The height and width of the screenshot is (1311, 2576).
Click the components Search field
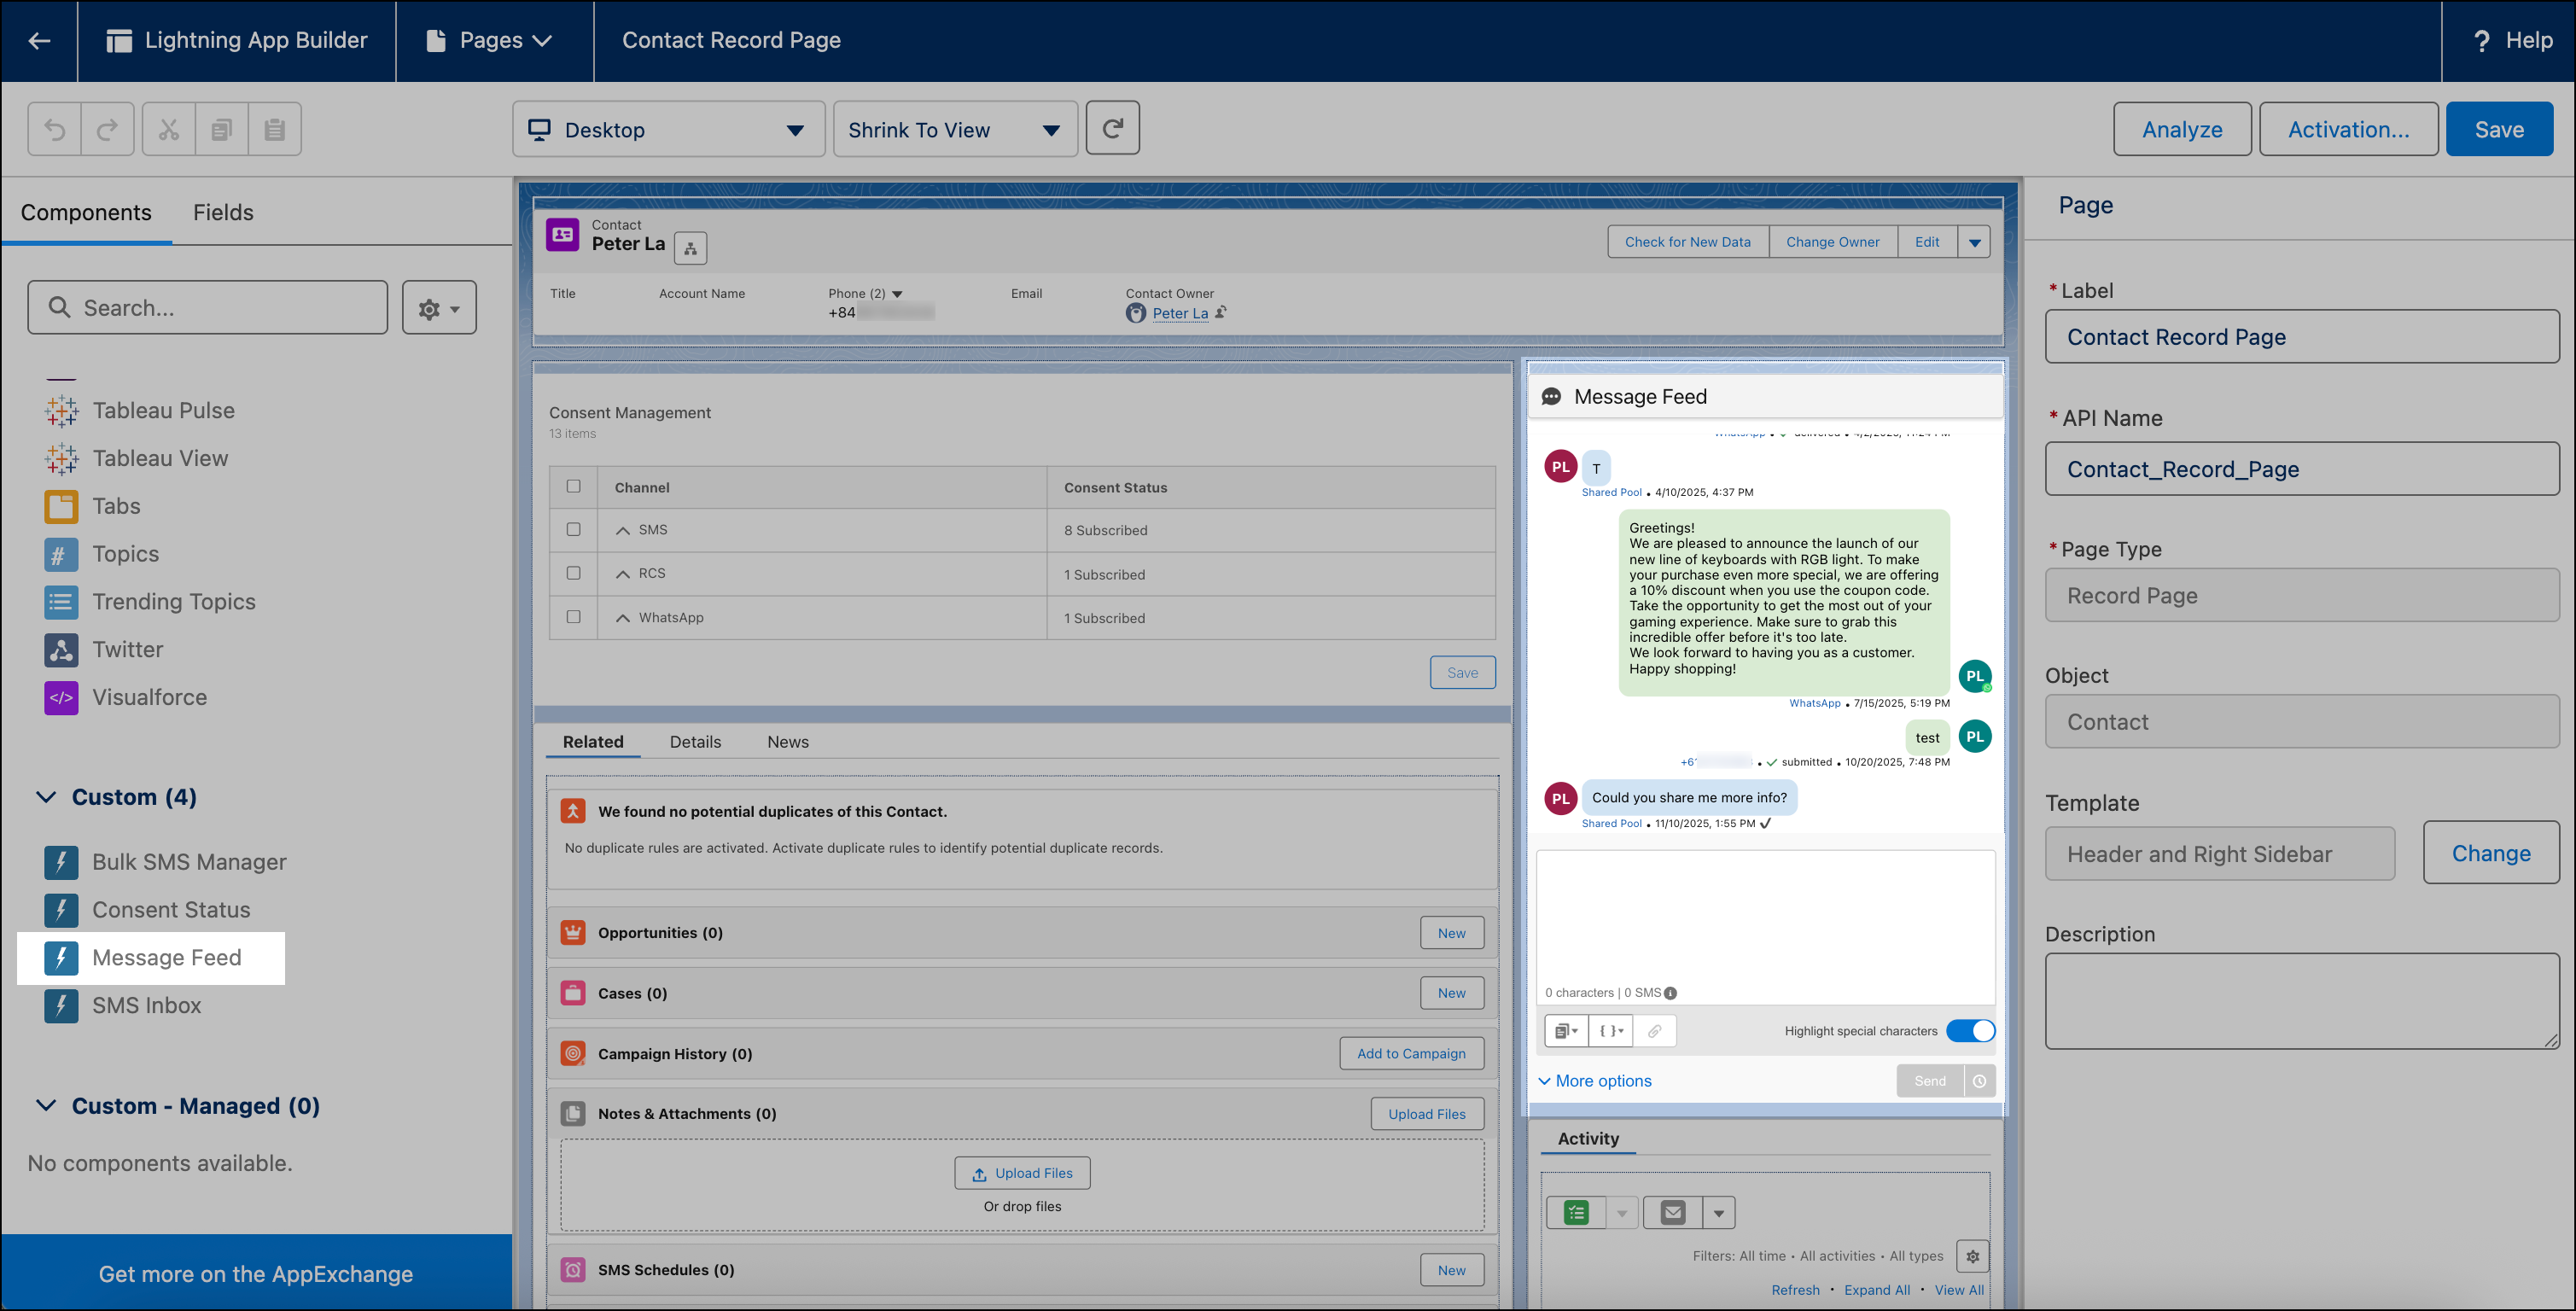pyautogui.click(x=207, y=307)
